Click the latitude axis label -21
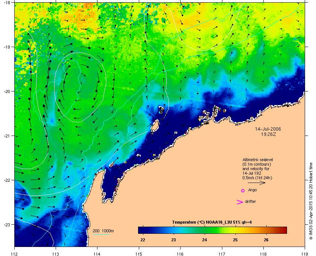The width and height of the screenshot is (316, 256). (7, 136)
